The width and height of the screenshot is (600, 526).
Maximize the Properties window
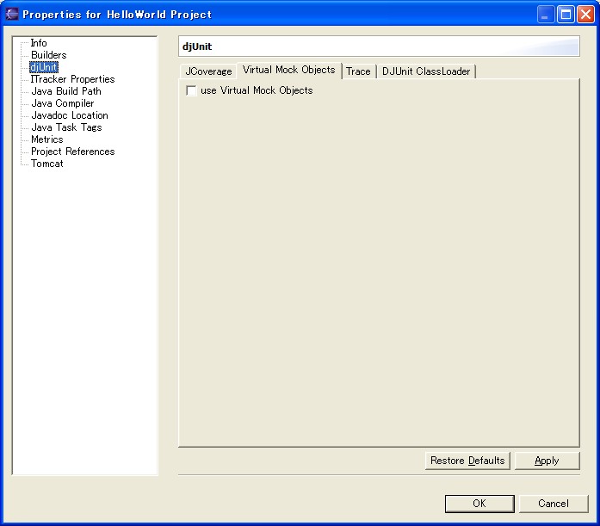click(x=566, y=15)
